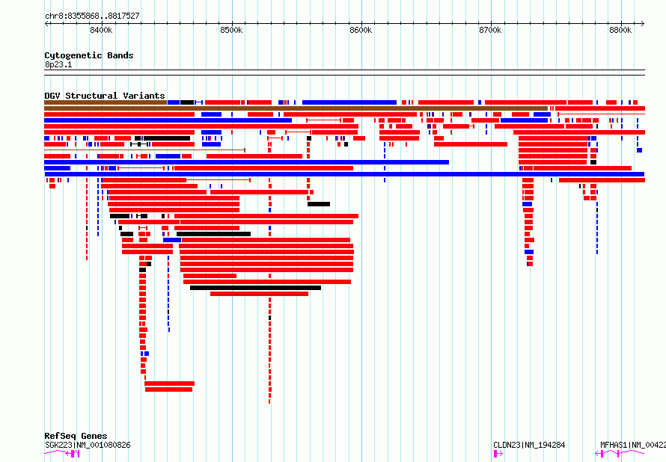Image resolution: width=666 pixels, height=462 pixels.
Task: Open the Cytogenetic Bands track title
Action: pos(89,55)
